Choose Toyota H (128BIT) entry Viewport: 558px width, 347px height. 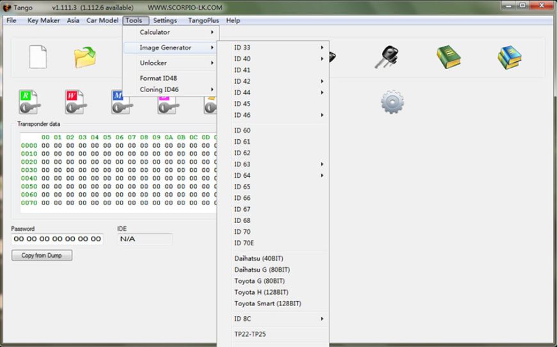(x=273, y=292)
